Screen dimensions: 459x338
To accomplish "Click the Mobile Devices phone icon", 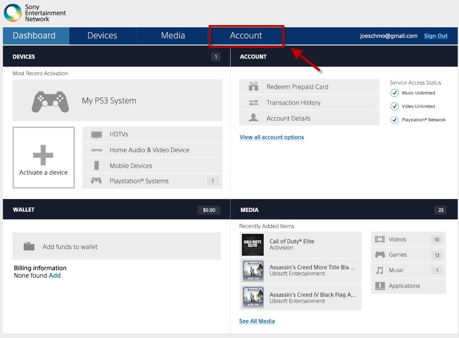I will (x=96, y=165).
